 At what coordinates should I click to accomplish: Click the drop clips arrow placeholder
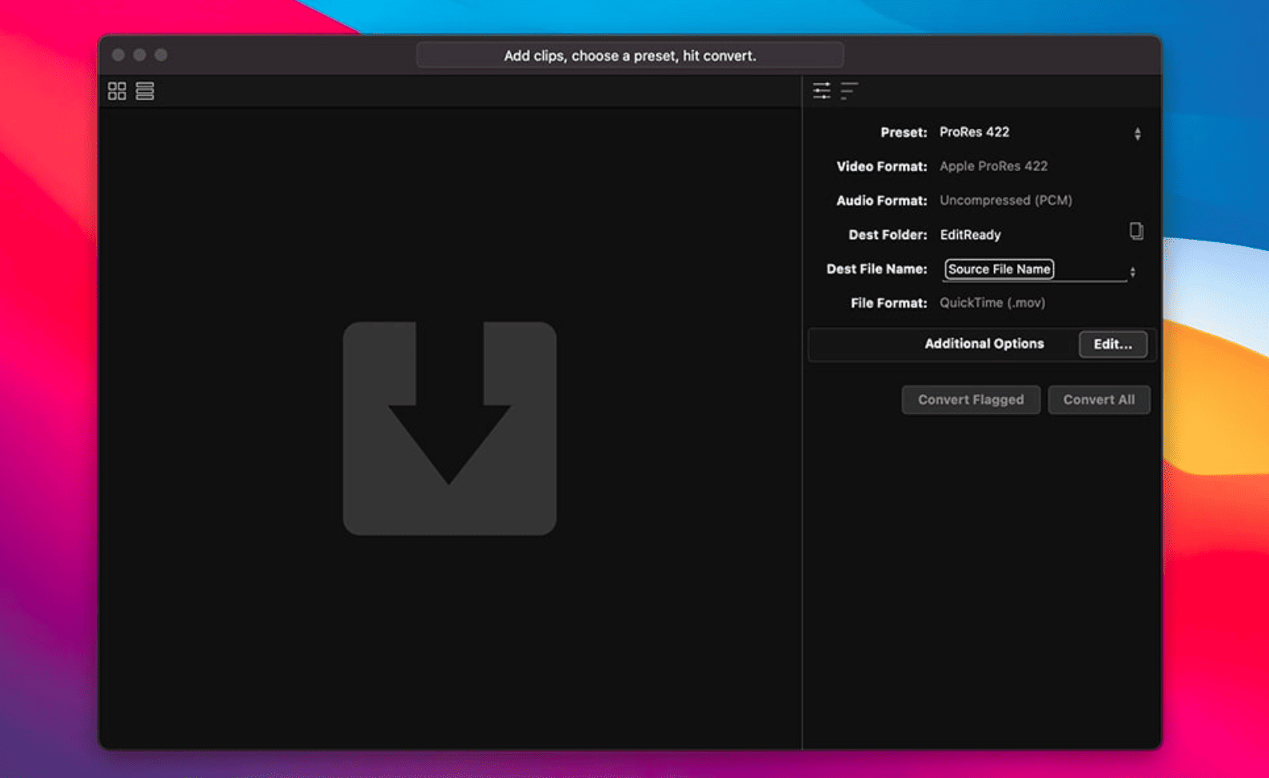[x=449, y=429]
